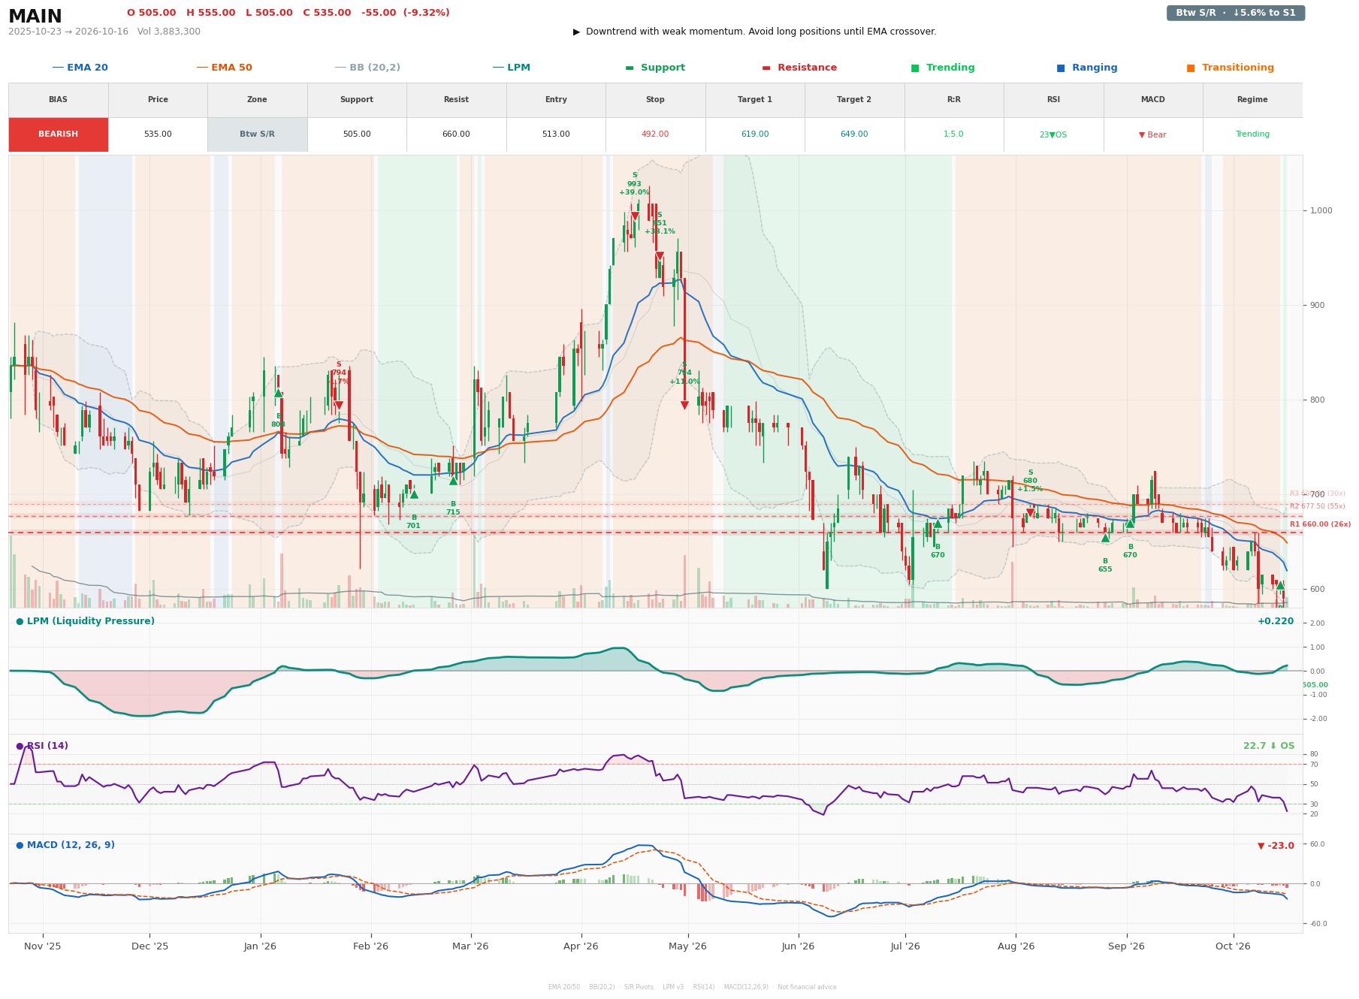Select the Btw S/R zone cell
This screenshot has width=1359, height=999.
pyautogui.click(x=257, y=134)
